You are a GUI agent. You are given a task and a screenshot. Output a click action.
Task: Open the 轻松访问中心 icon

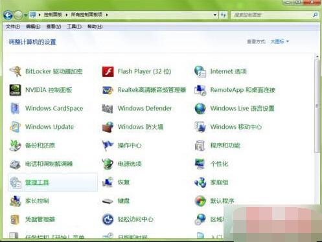click(108, 219)
